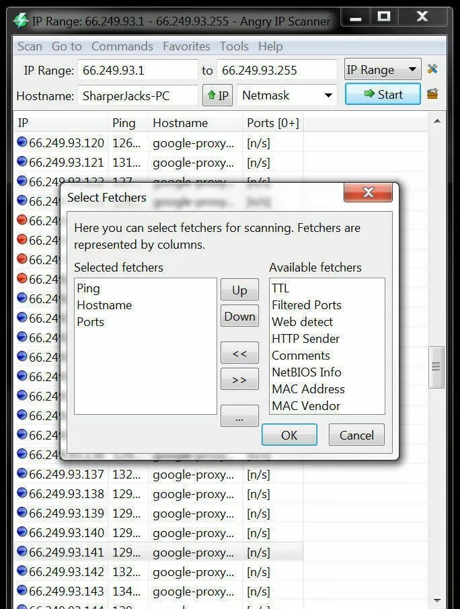This screenshot has width=460, height=609.
Task: Click the starting IP field 66.249.93.1
Action: [138, 71]
